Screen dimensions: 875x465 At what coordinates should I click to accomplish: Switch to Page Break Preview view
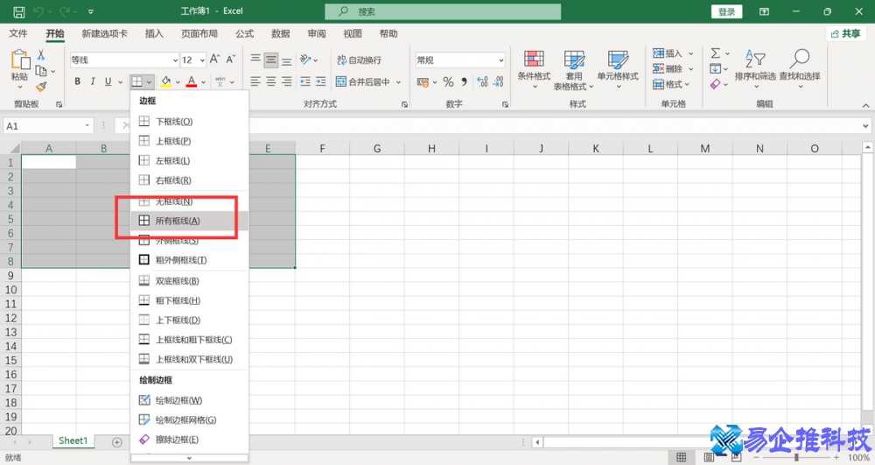point(737,457)
